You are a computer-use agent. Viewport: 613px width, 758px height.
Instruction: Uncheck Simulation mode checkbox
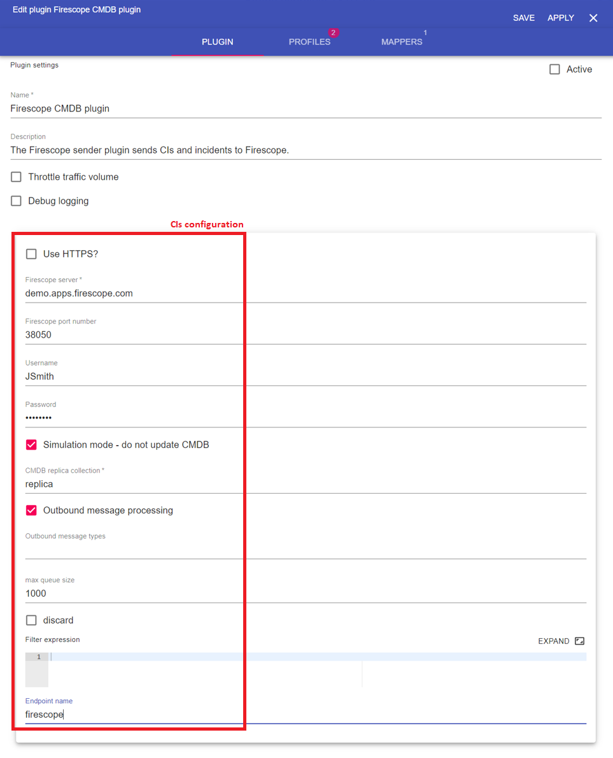[x=31, y=445]
